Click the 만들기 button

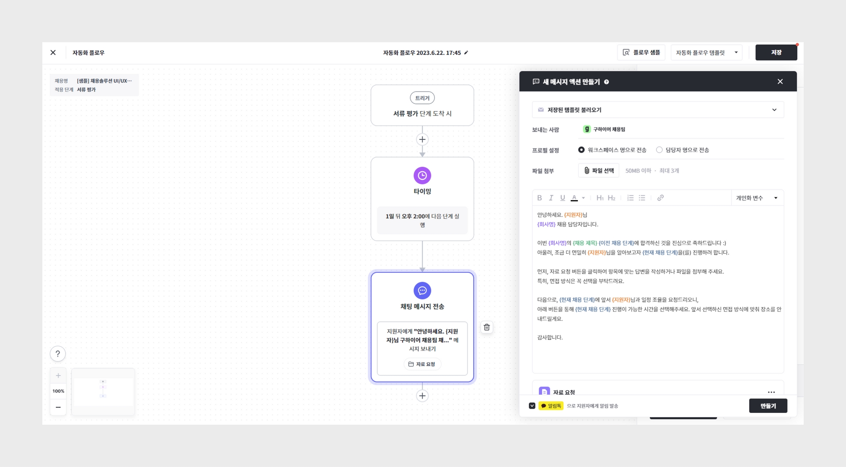click(x=768, y=406)
